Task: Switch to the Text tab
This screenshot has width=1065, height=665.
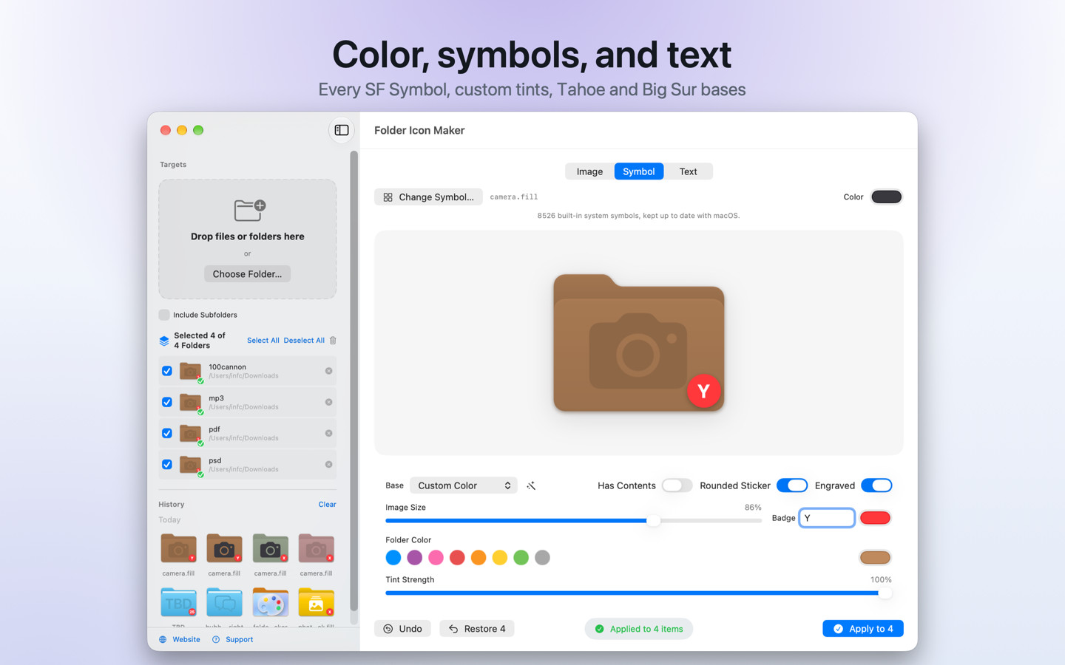Action: coord(688,171)
